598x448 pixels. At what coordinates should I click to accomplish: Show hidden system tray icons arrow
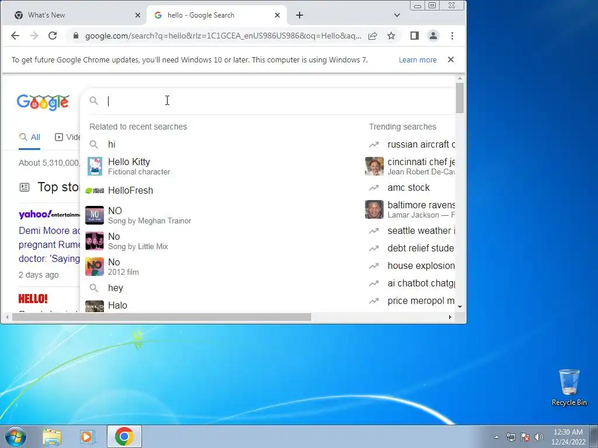[496, 437]
